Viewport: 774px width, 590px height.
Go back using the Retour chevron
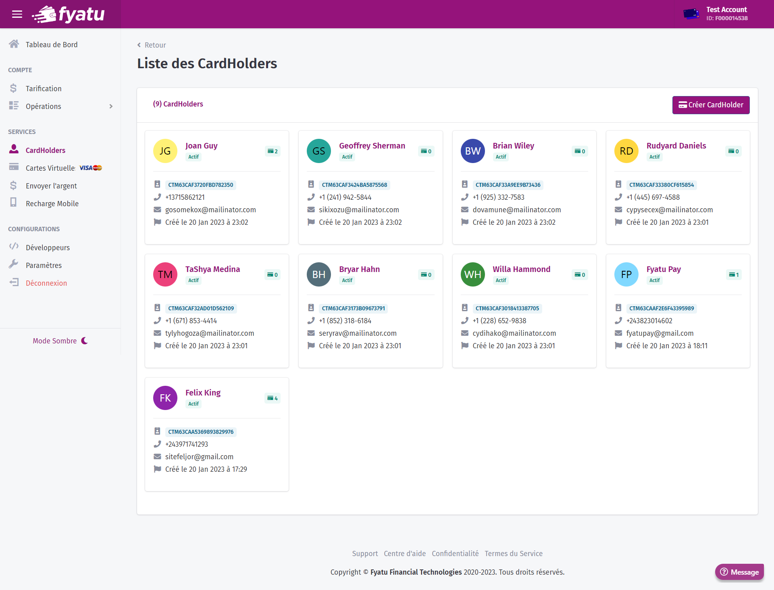139,45
